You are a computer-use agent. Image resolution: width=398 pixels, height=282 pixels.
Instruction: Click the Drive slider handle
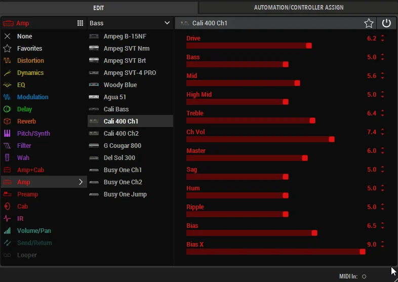(309, 46)
